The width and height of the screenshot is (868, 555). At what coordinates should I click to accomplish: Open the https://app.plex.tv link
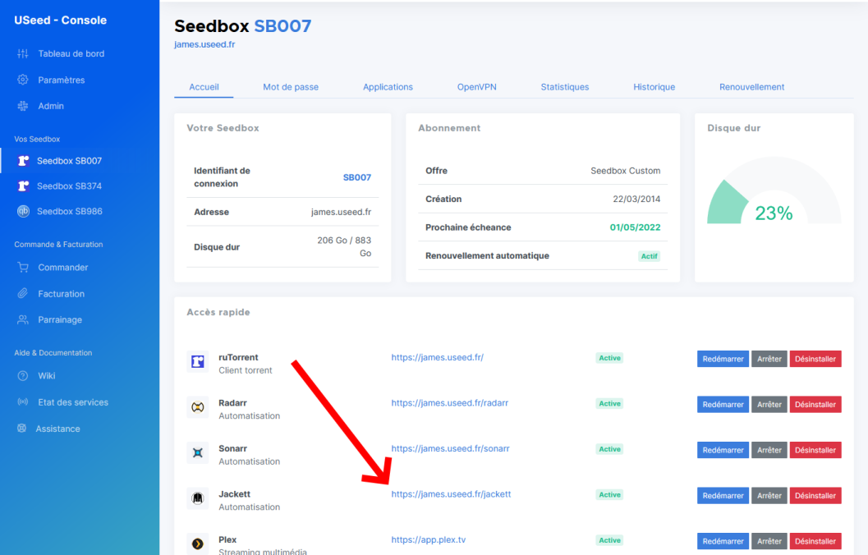point(429,539)
